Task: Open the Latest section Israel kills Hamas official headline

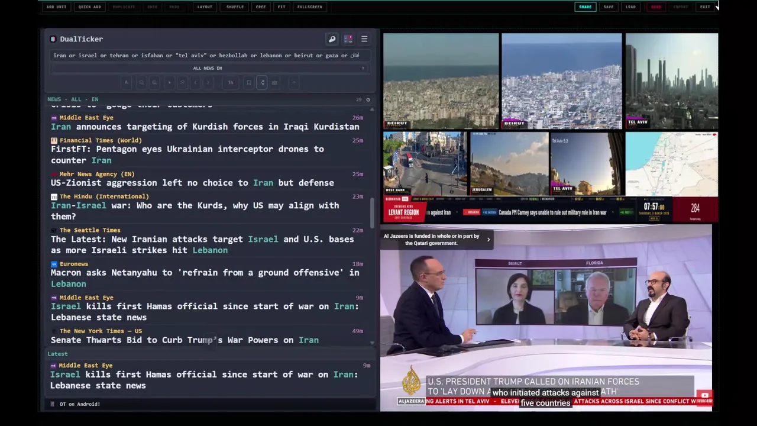Action: click(x=204, y=380)
